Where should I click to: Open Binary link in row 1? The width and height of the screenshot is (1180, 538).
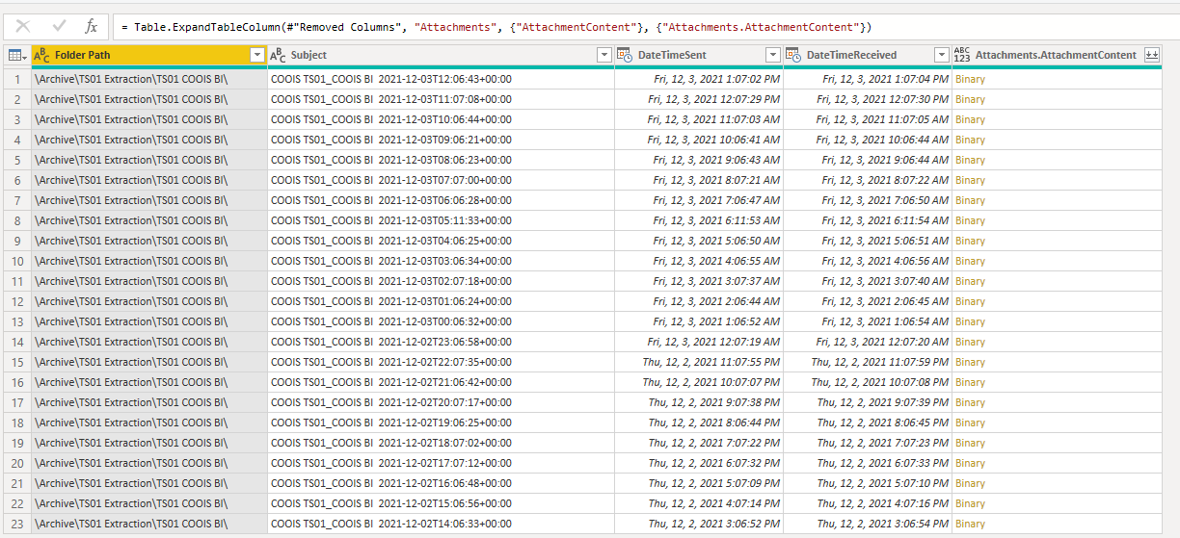point(970,80)
